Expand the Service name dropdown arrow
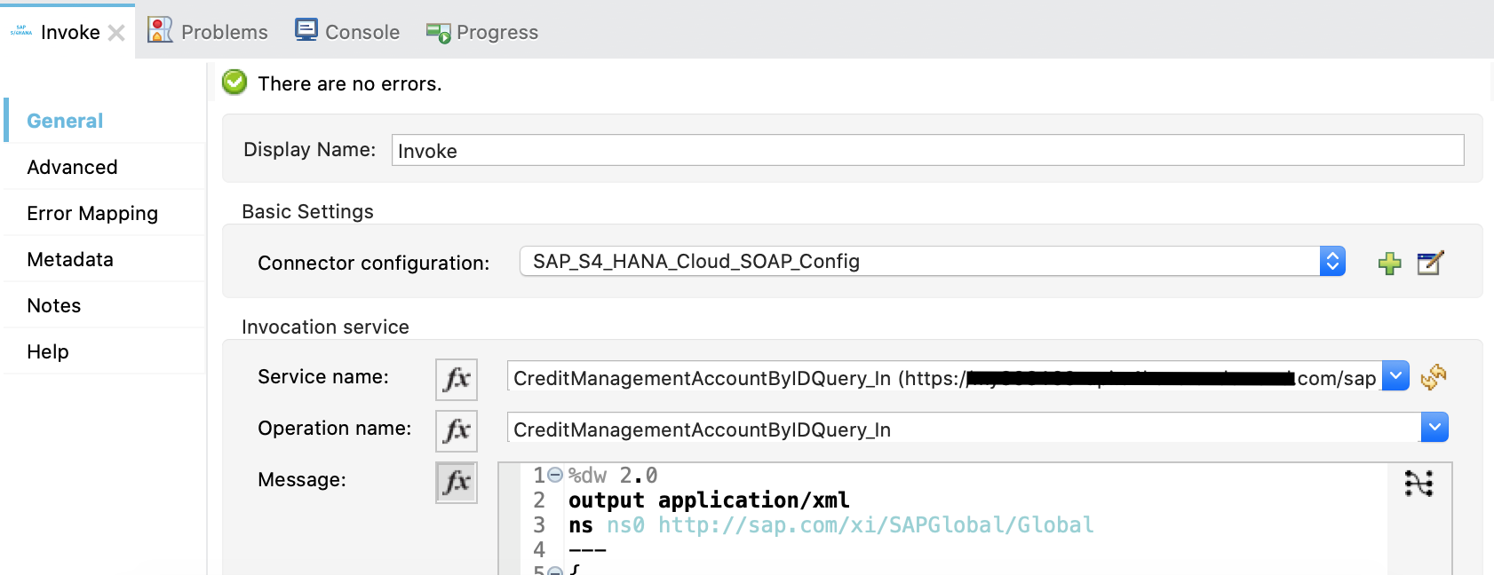The image size is (1494, 575). point(1396,376)
